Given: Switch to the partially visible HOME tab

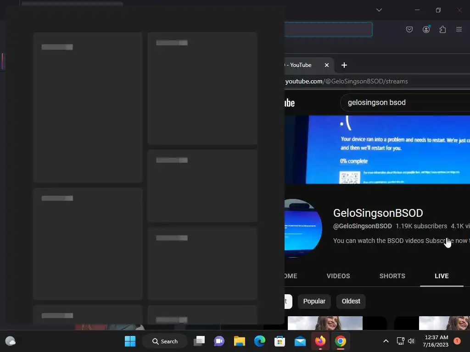Looking at the screenshot, I should click(x=291, y=276).
